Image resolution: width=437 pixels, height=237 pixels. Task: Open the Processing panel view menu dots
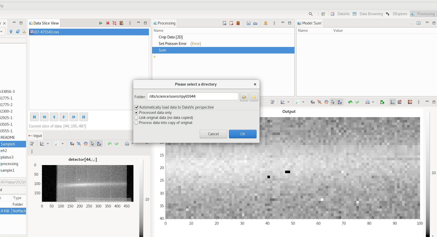[274, 23]
